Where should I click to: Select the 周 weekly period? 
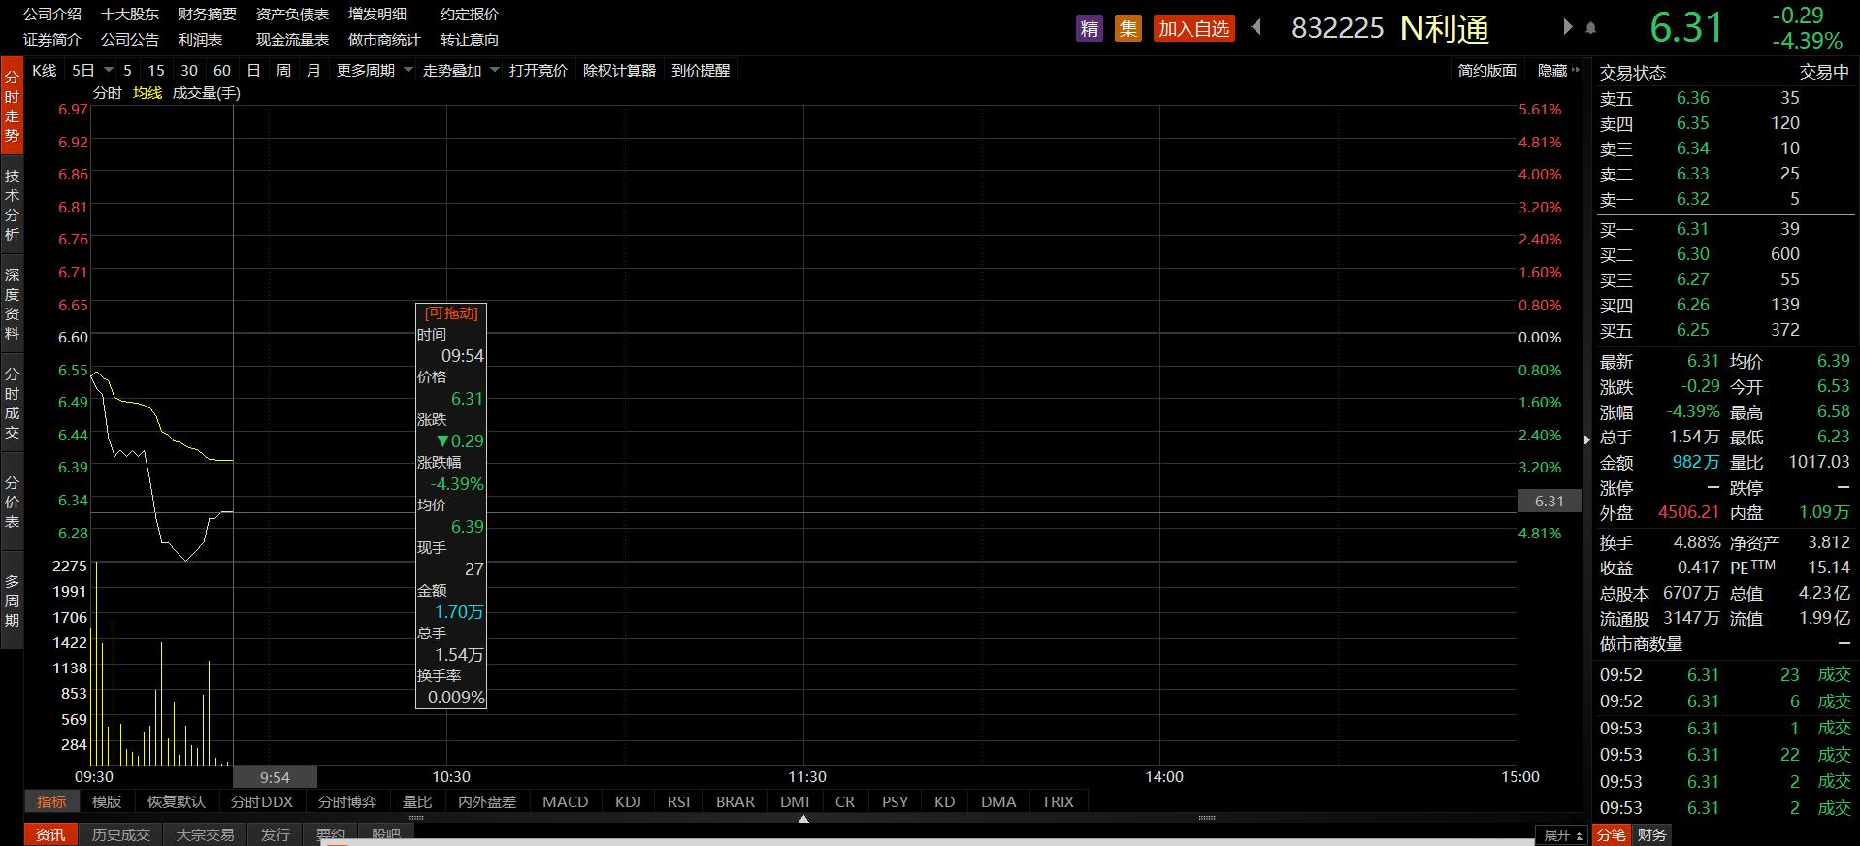[x=283, y=70]
